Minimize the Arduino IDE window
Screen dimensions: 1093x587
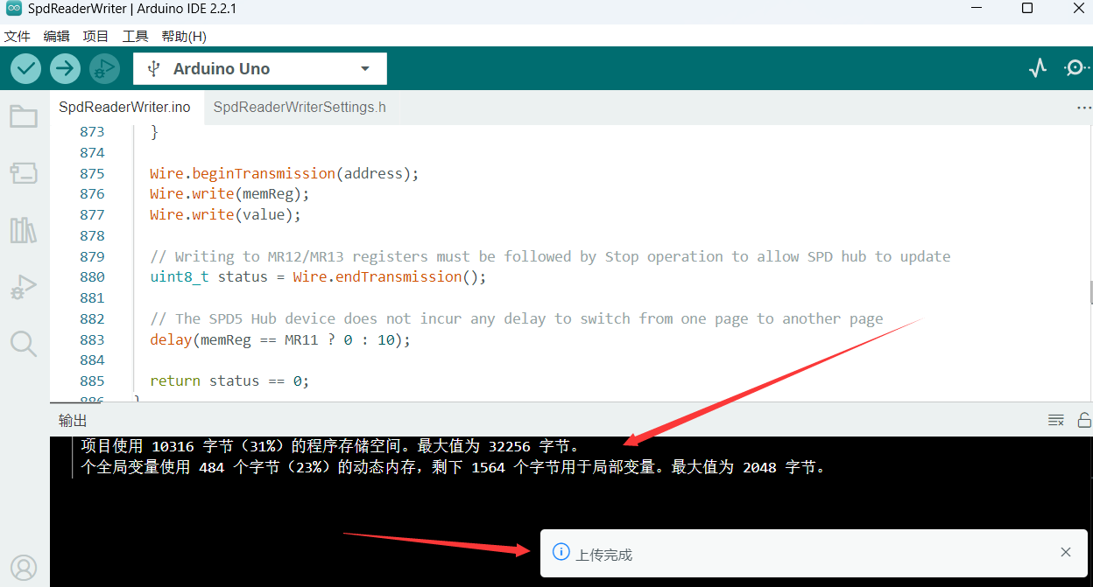977,9
